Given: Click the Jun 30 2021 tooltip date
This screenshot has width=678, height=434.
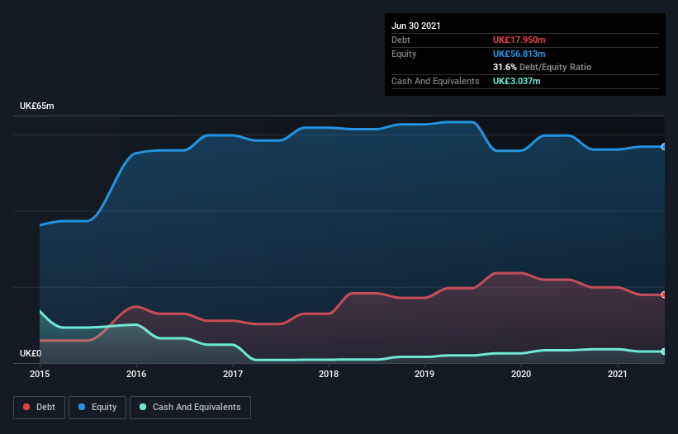Looking at the screenshot, I should [416, 26].
